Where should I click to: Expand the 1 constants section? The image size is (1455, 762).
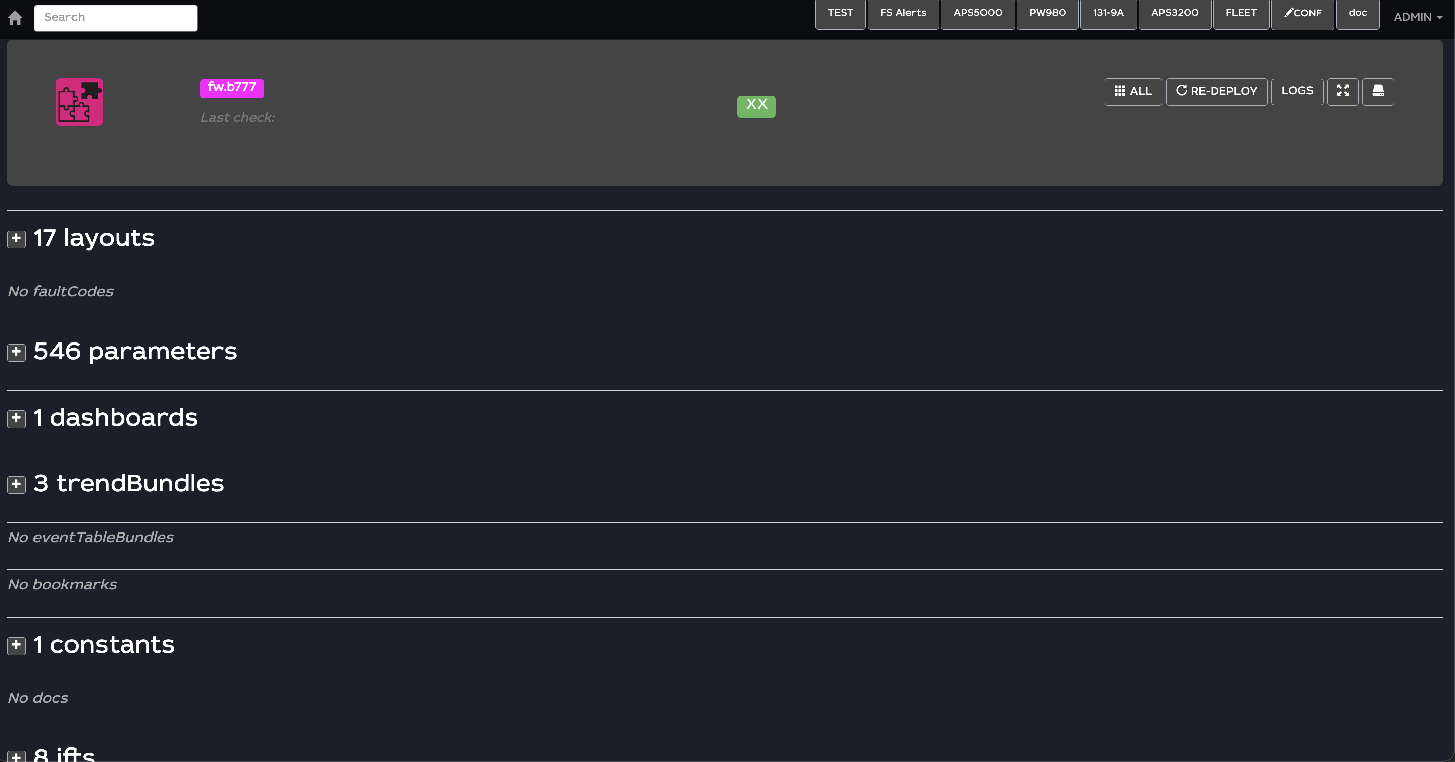(x=16, y=645)
